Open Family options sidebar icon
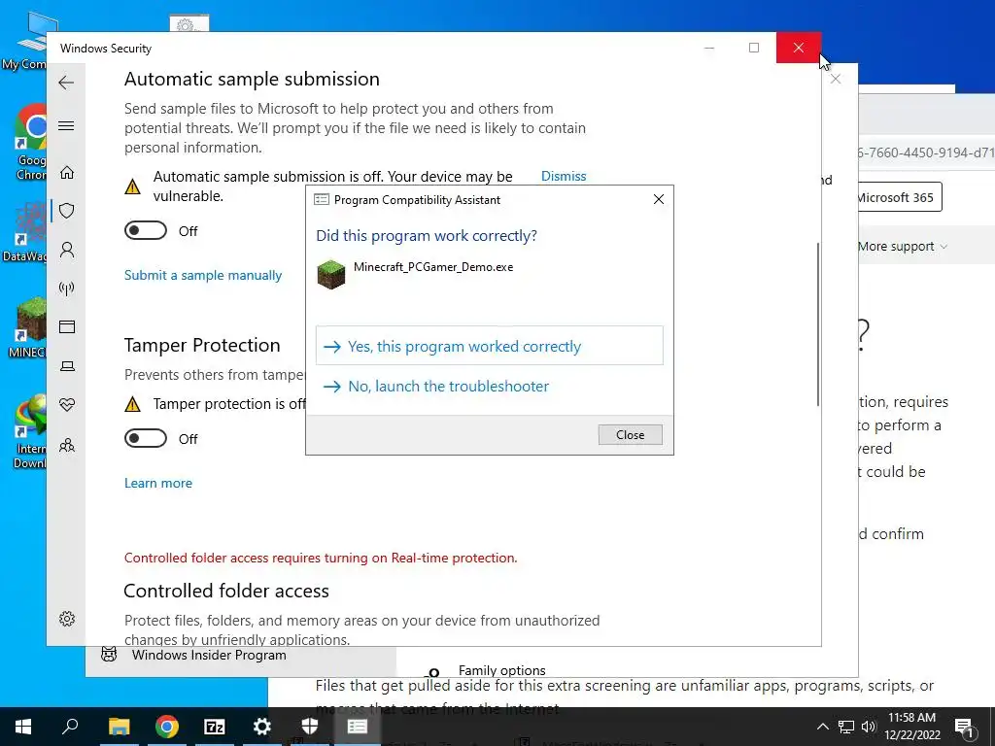The image size is (995, 746). (x=67, y=445)
